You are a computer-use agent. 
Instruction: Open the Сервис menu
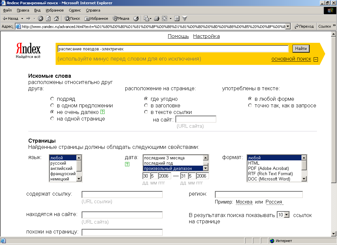pos(75,10)
